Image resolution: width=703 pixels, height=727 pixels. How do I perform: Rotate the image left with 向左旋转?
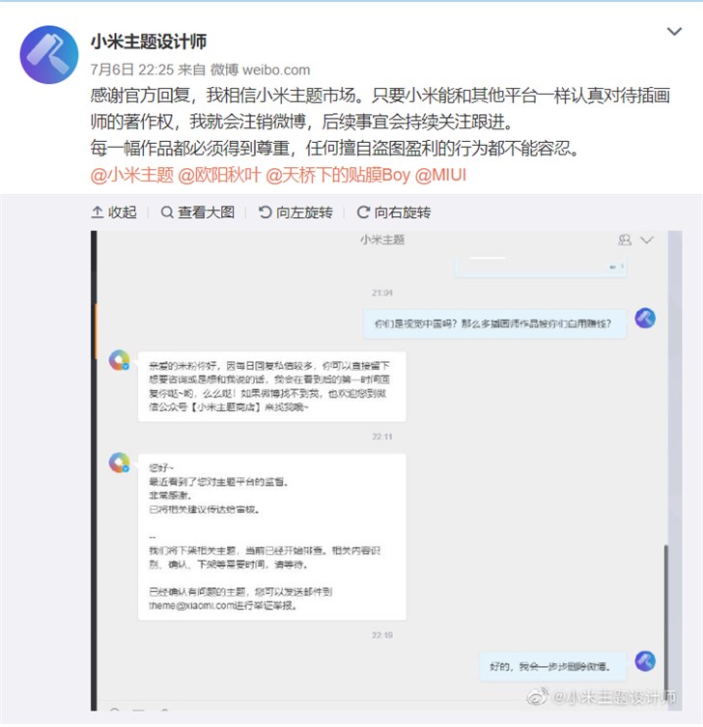pos(295,212)
